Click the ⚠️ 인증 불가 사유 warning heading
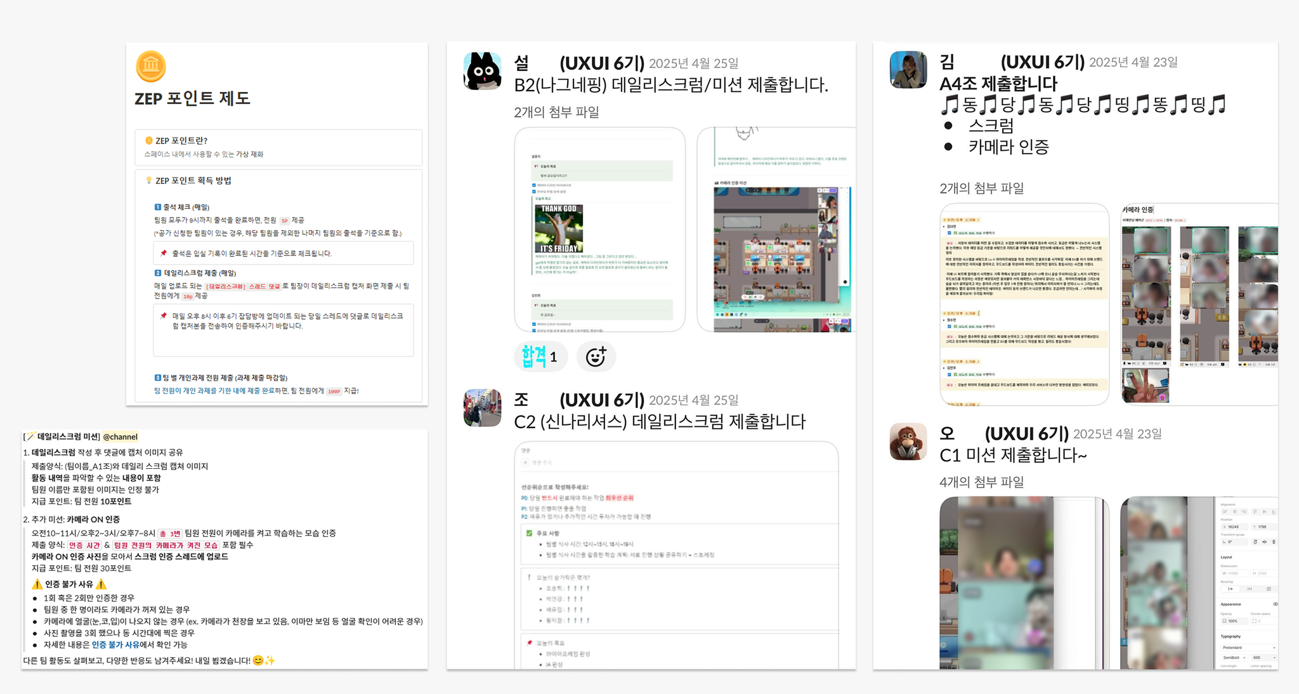Viewport: 1299px width, 694px height. pyautogui.click(x=69, y=584)
